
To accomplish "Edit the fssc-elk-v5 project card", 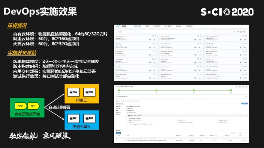I will click(x=153, y=67).
